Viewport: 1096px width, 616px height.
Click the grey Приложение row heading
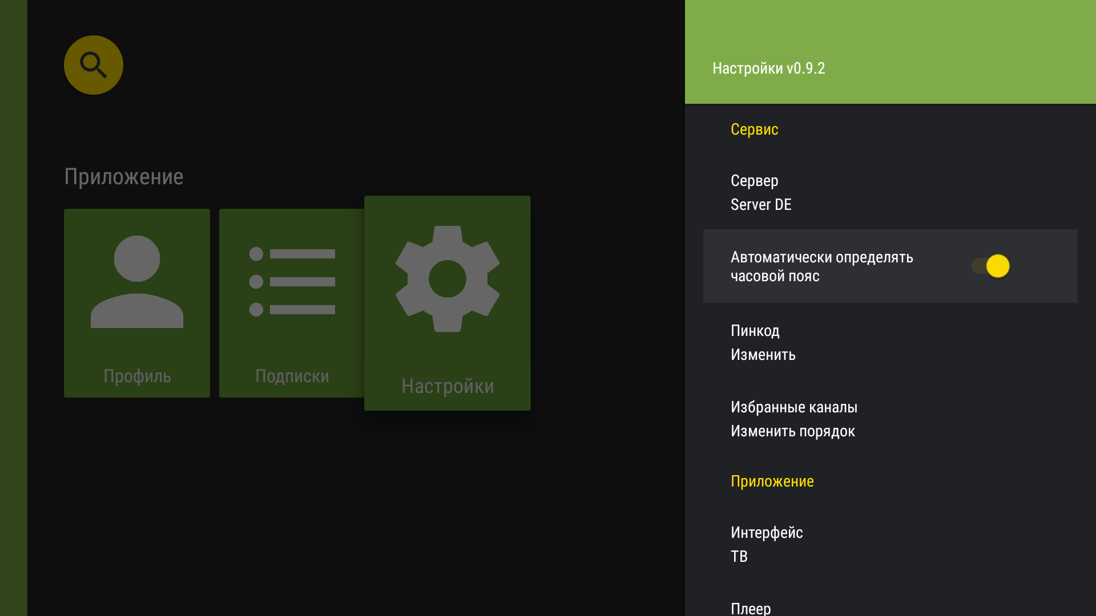click(x=124, y=177)
